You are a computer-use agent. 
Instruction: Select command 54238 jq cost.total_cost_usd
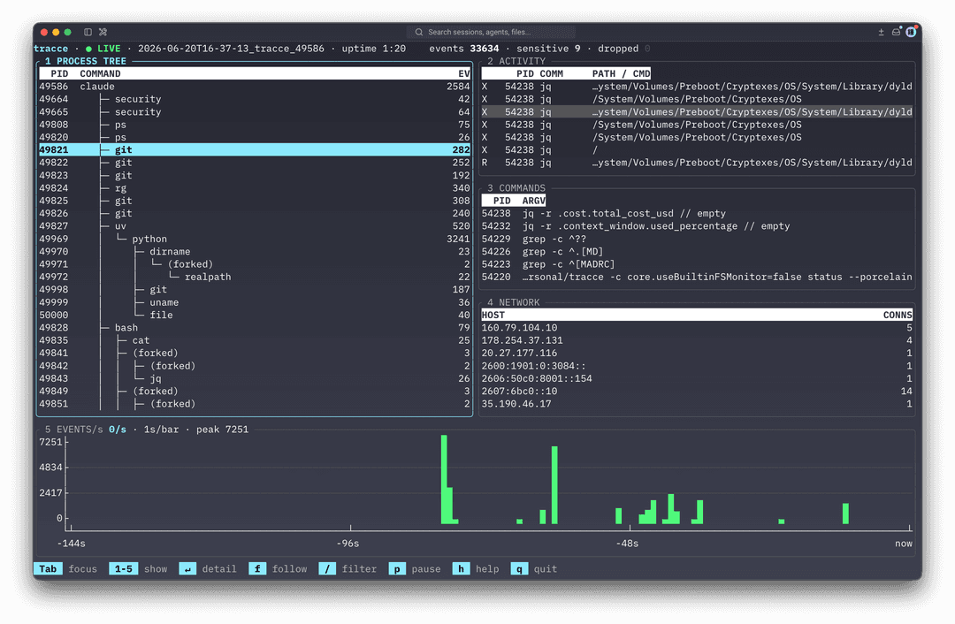(697, 214)
